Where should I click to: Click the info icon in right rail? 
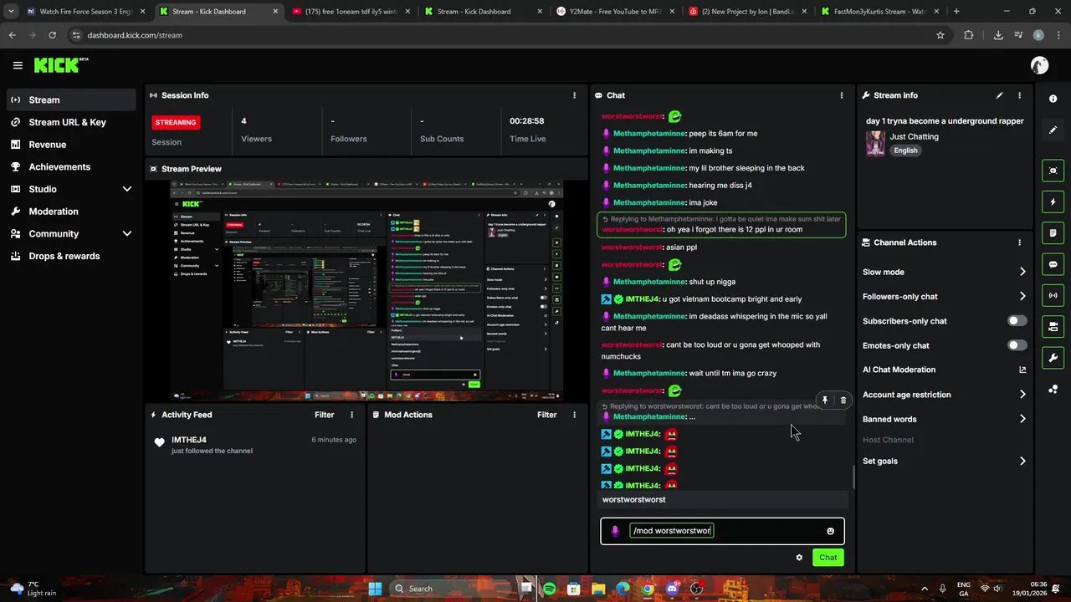tap(1053, 99)
